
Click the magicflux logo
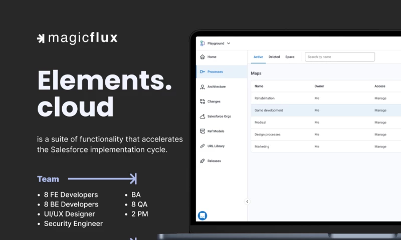pos(77,38)
